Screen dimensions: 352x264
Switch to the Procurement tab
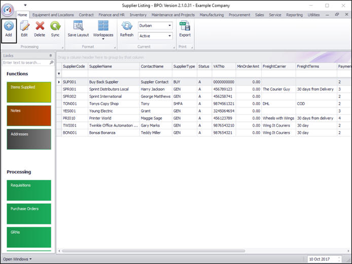239,15
